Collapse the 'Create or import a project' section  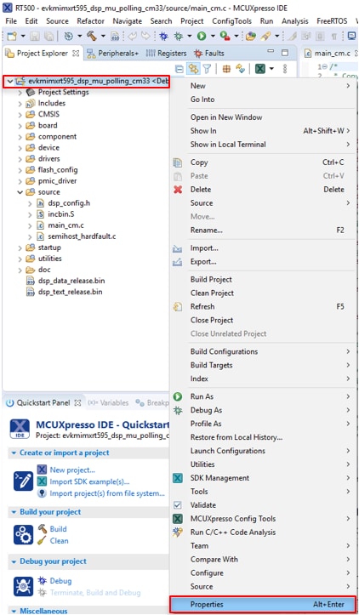click(x=14, y=453)
